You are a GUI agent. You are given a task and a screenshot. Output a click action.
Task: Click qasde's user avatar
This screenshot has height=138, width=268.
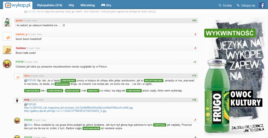[x=7, y=22]
